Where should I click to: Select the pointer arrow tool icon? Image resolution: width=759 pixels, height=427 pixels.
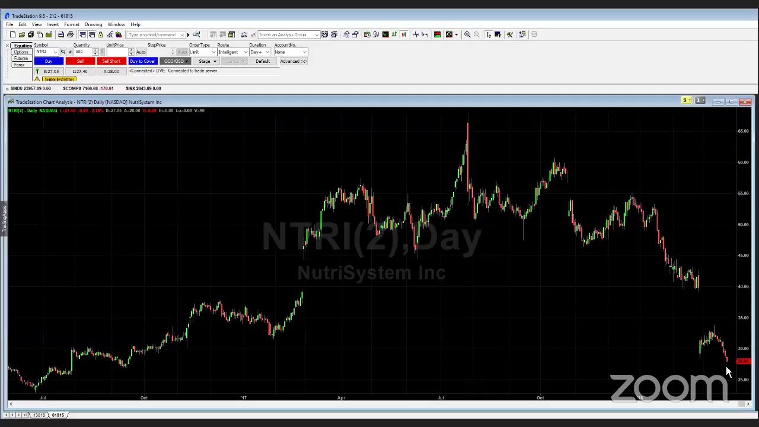(x=489, y=34)
